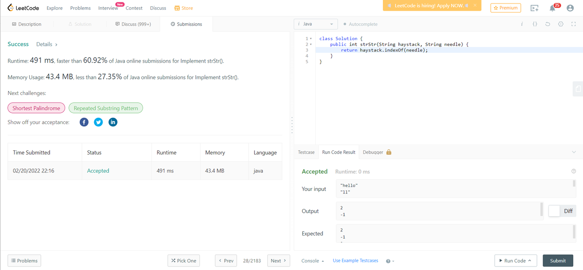Share acceptance on Twitter
The image size is (583, 270).
coord(98,122)
